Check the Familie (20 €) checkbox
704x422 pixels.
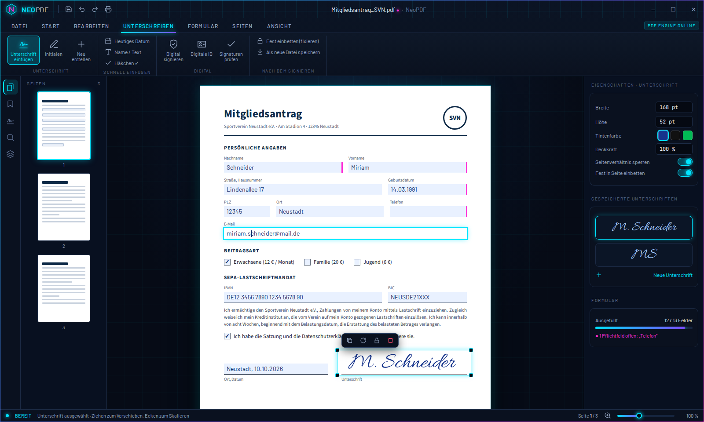(307, 262)
